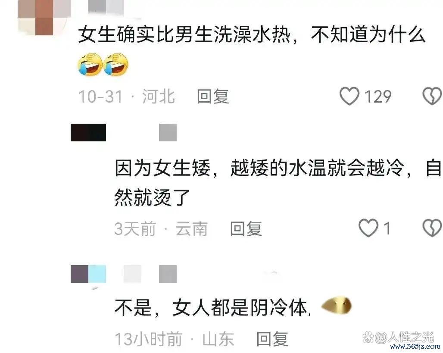Click the 129 like count
The height and width of the screenshot is (353, 443).
point(378,97)
